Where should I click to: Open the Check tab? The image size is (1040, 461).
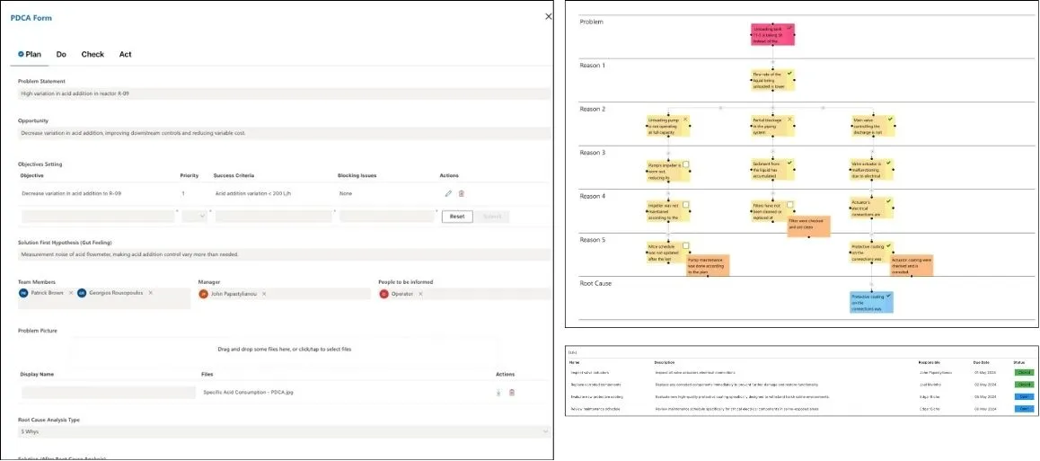click(x=93, y=55)
